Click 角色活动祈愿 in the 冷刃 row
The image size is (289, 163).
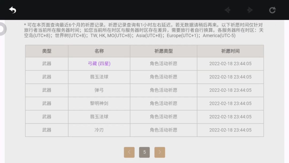click(x=163, y=130)
